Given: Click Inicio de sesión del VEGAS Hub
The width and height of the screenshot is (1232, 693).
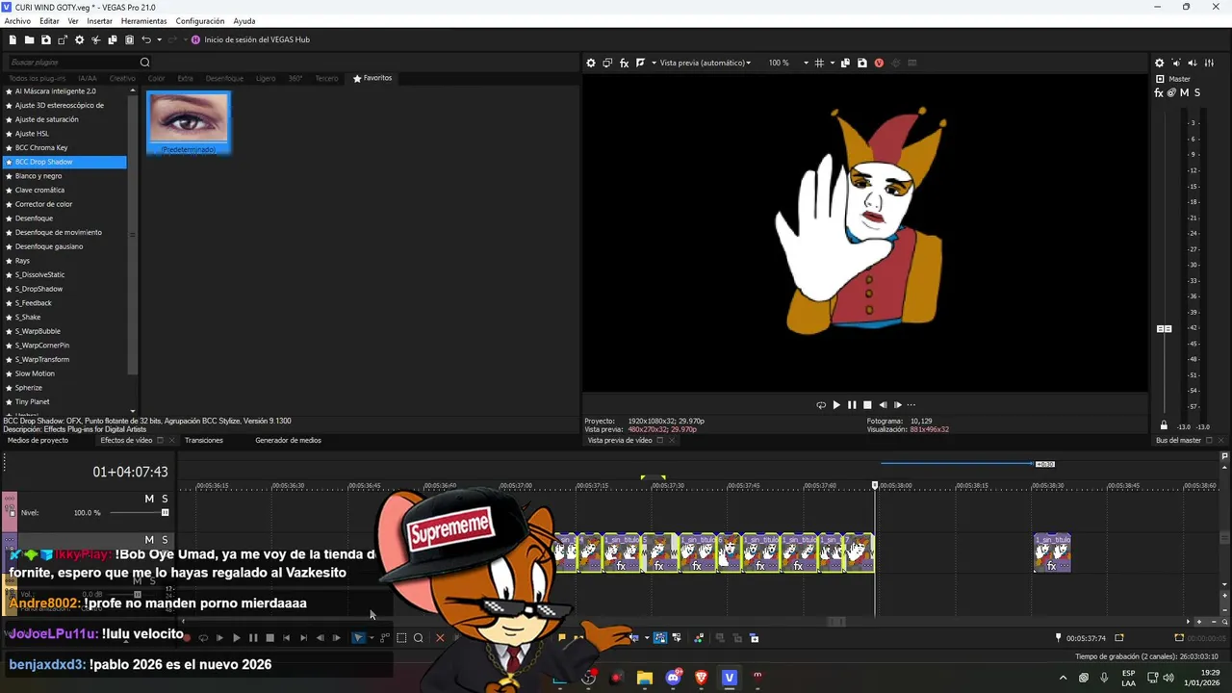Looking at the screenshot, I should point(257,39).
